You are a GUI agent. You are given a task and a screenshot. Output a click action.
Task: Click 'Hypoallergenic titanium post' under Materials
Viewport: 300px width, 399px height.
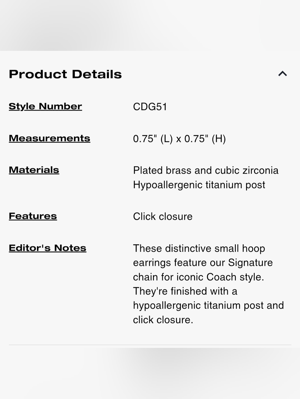coord(199,185)
